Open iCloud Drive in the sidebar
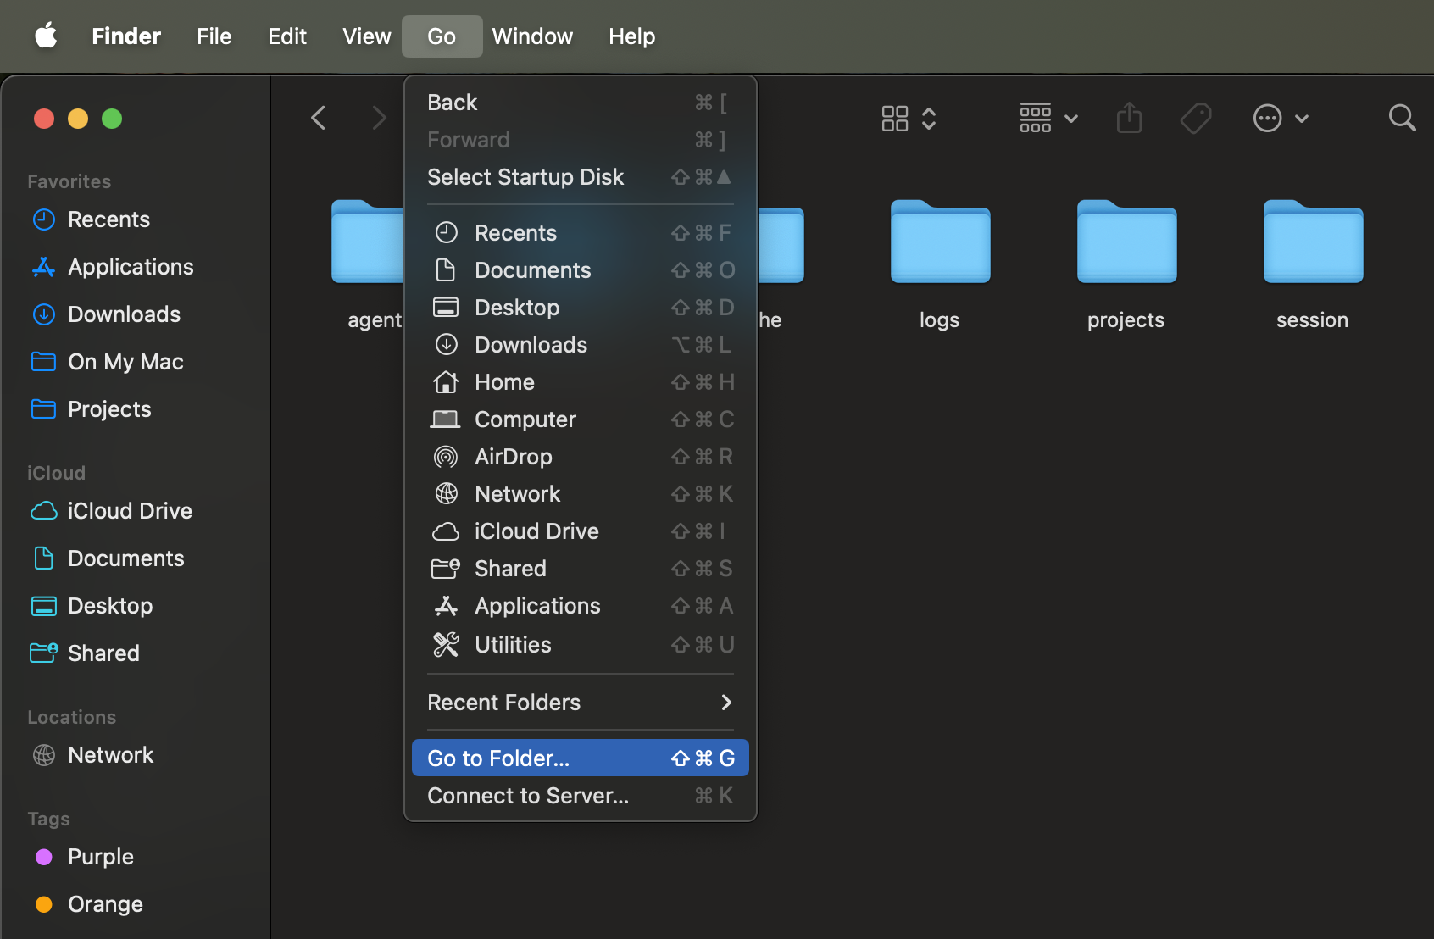 tap(130, 511)
